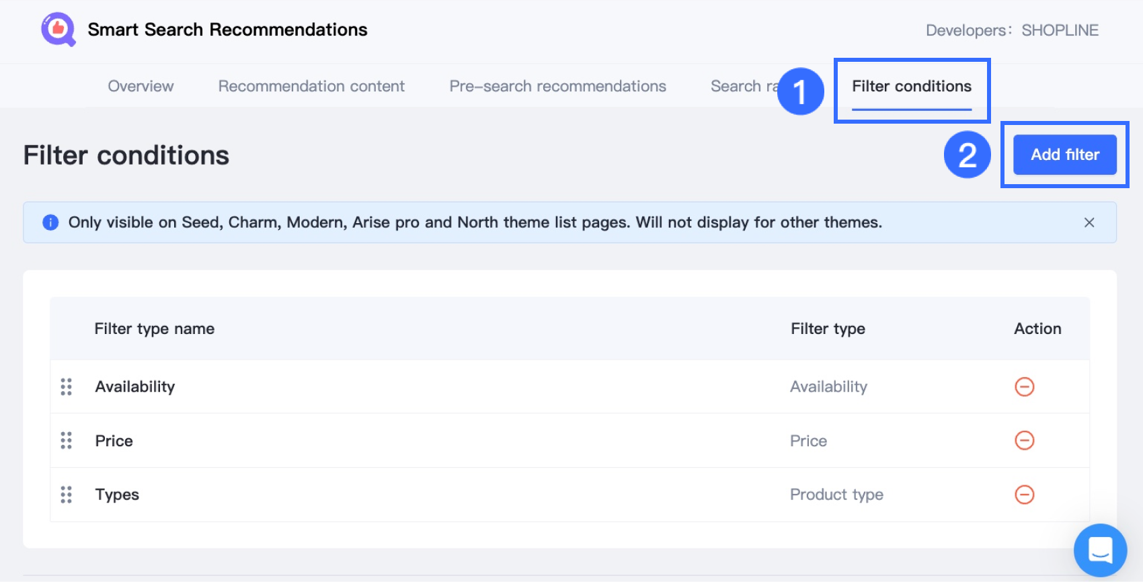The height and width of the screenshot is (582, 1143).
Task: Click the Add filter button
Action: point(1065,155)
